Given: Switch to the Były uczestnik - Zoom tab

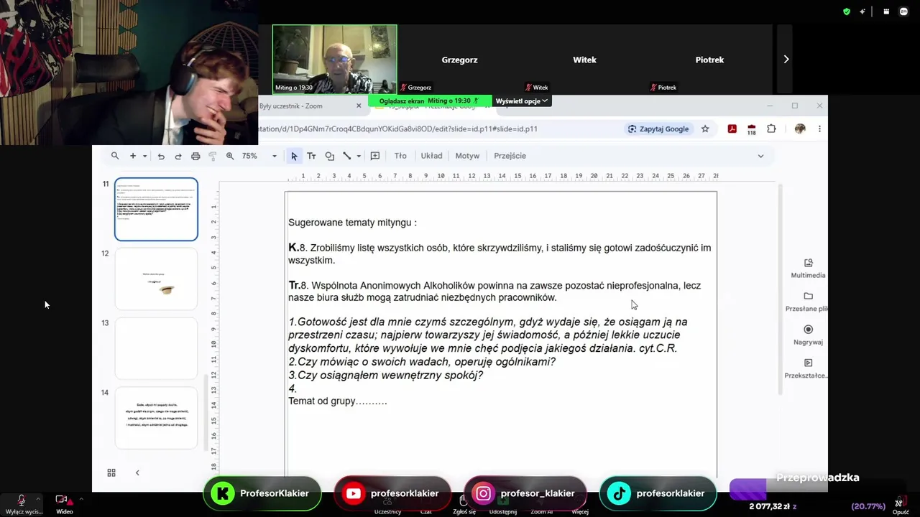Looking at the screenshot, I should click(x=310, y=106).
